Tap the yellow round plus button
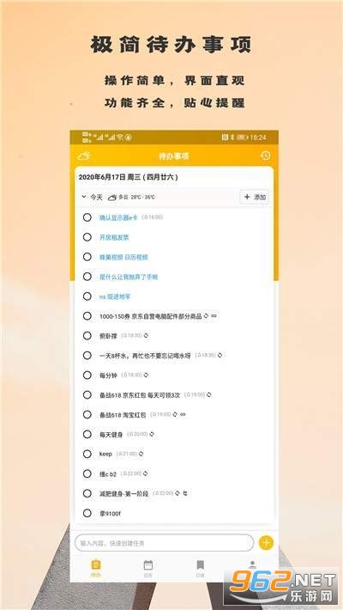Screen dimensions: 343x610 pos(266,542)
